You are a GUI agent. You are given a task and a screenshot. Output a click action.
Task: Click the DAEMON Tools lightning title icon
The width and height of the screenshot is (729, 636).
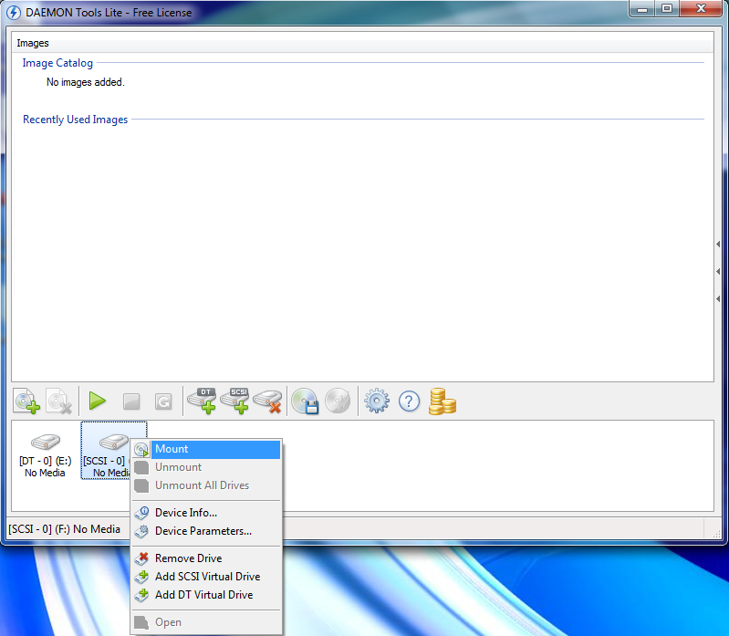pyautogui.click(x=14, y=13)
